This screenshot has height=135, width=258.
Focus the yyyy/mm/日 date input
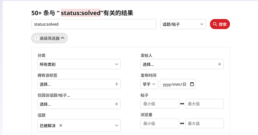click(x=178, y=84)
